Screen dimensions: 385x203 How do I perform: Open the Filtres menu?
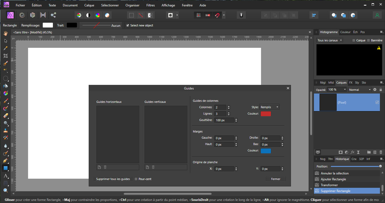click(x=151, y=5)
